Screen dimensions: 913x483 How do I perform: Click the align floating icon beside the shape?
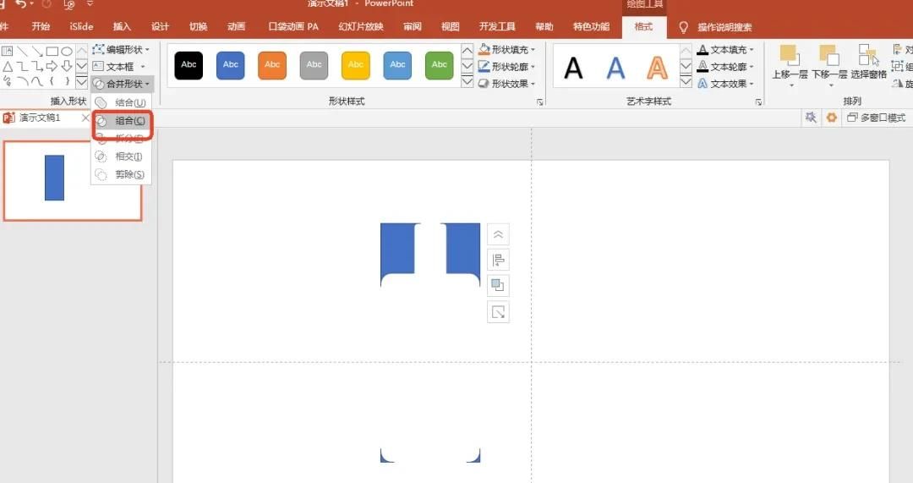point(498,260)
